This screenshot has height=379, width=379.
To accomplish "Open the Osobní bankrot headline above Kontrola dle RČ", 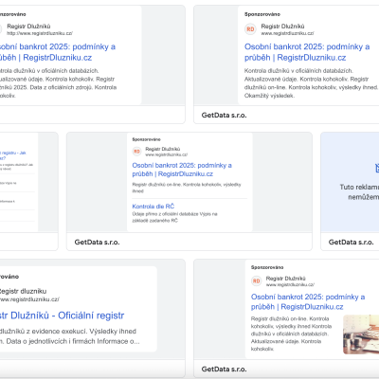I will 182,170.
